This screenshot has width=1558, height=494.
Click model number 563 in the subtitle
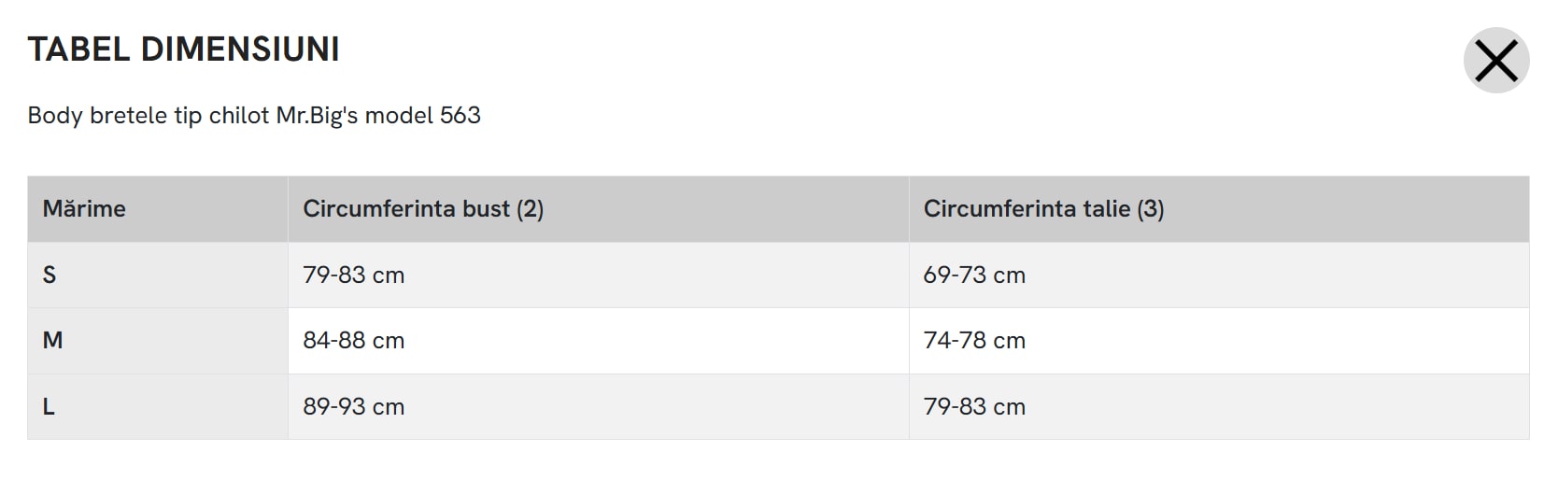pos(460,116)
